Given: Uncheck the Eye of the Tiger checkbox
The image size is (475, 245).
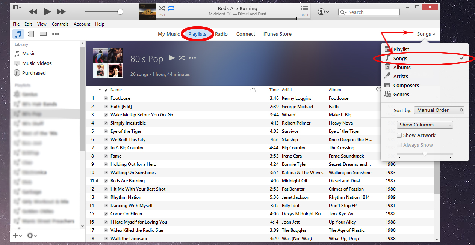Looking at the screenshot, I should (x=106, y=131).
